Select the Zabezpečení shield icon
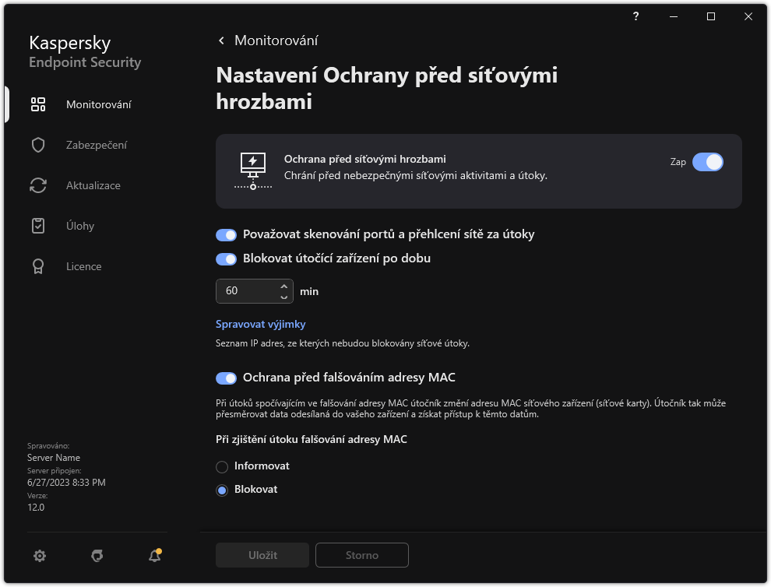 [x=37, y=144]
